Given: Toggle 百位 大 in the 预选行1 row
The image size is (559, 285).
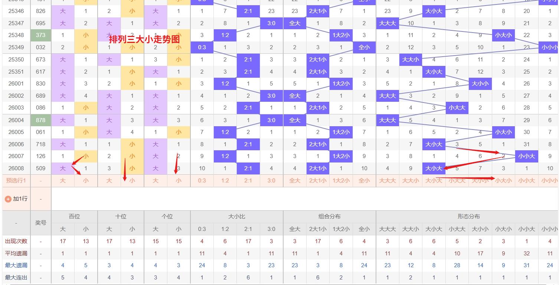Looking at the screenshot, I should (x=63, y=181).
